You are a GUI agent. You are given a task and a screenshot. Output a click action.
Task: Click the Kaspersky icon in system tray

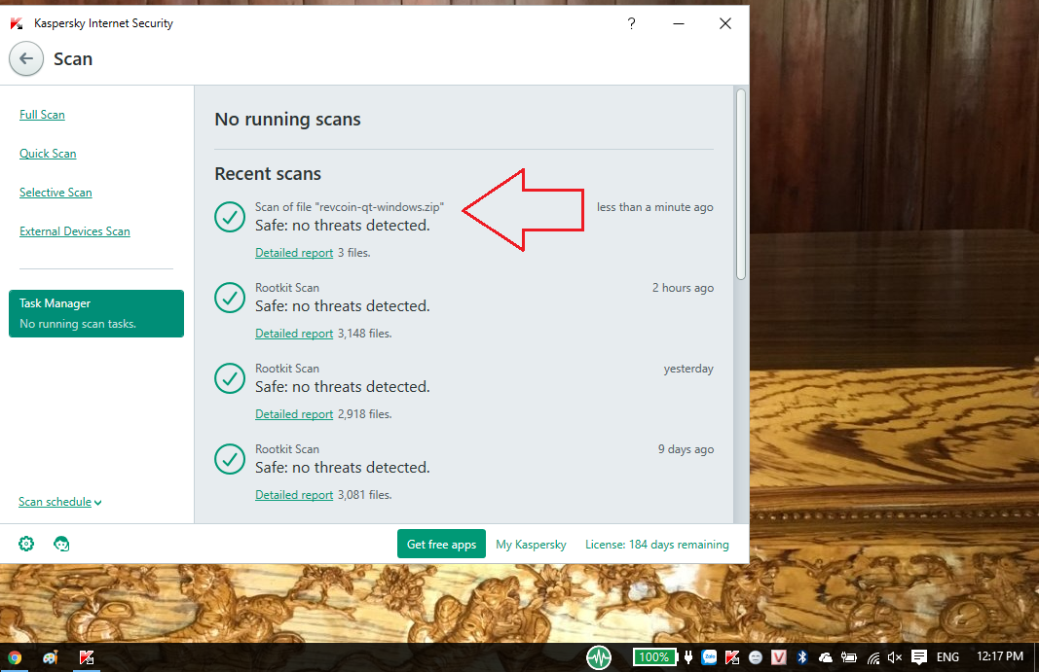click(x=732, y=657)
